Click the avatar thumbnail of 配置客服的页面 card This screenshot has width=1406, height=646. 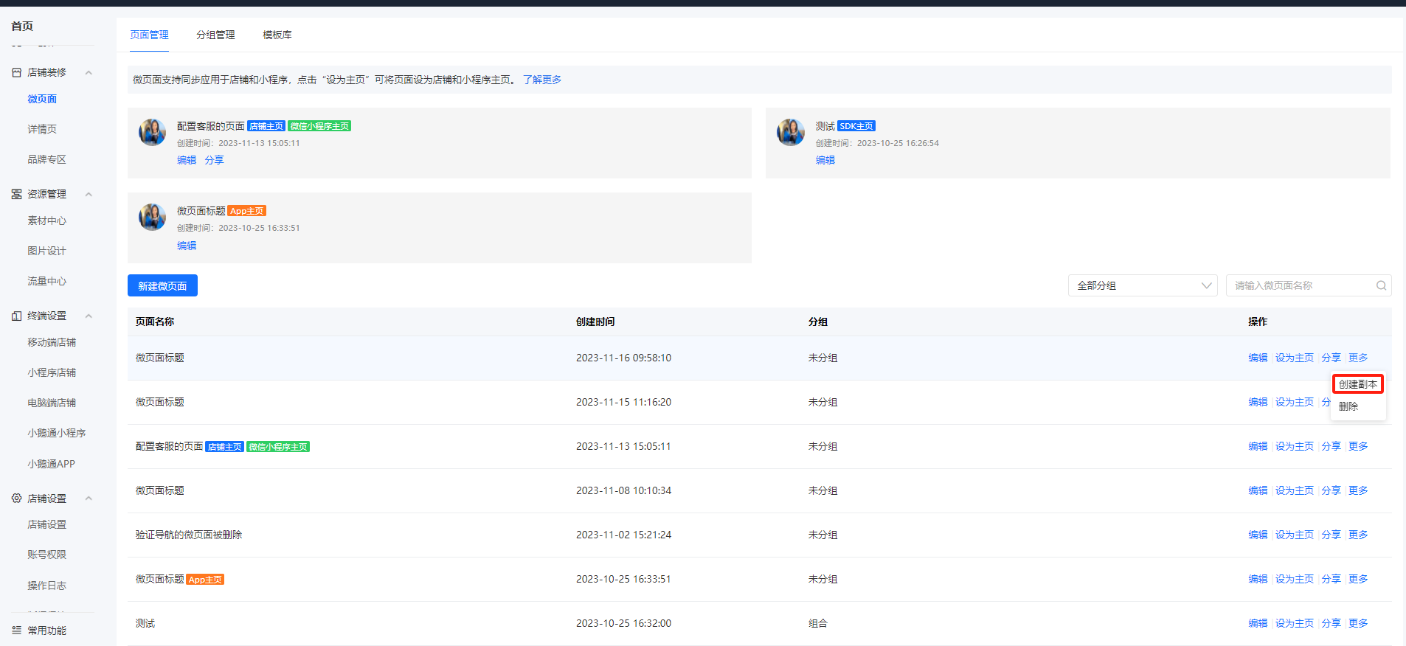(x=153, y=132)
